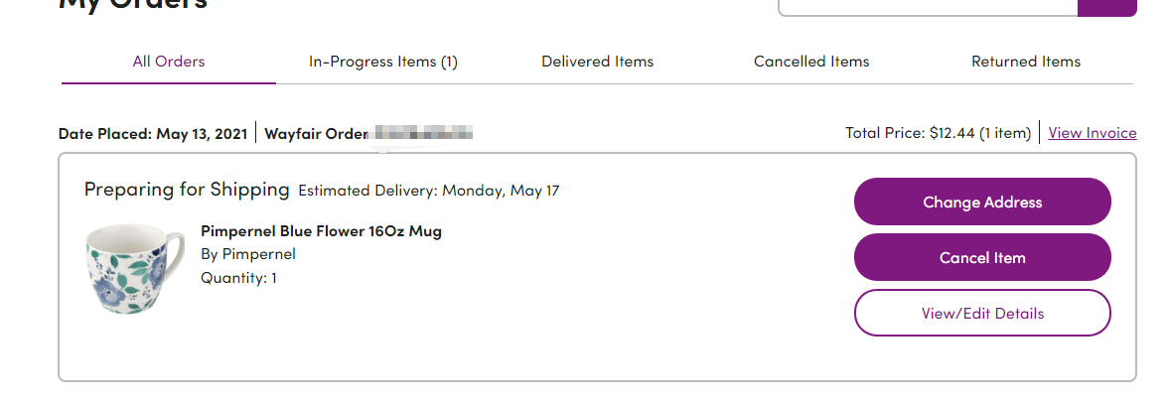
Task: Show the Cancelled Items tab
Action: point(811,62)
